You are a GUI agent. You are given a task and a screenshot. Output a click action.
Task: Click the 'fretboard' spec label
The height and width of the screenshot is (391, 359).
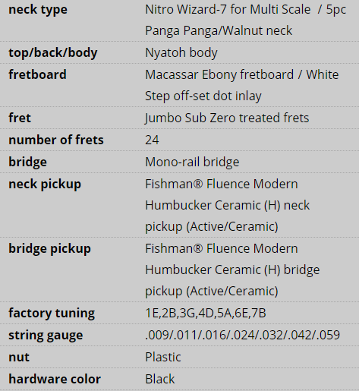click(37, 74)
